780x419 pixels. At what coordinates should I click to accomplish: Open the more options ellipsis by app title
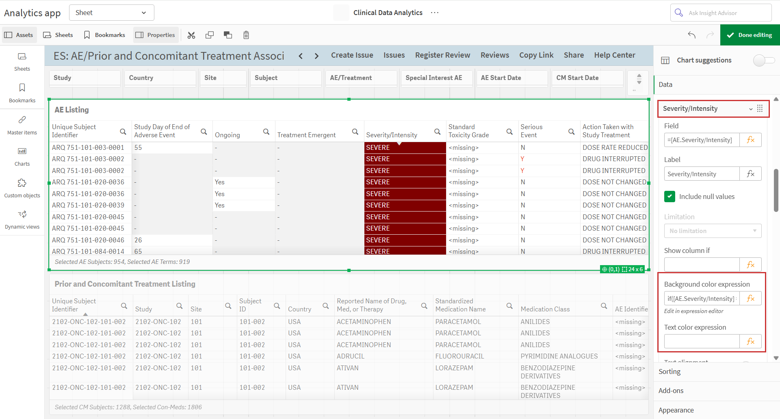[x=435, y=13]
